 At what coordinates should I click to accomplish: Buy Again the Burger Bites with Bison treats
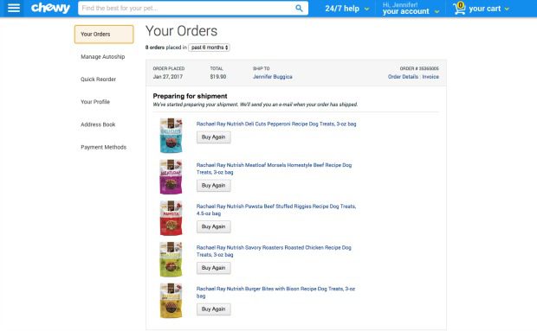214,309
